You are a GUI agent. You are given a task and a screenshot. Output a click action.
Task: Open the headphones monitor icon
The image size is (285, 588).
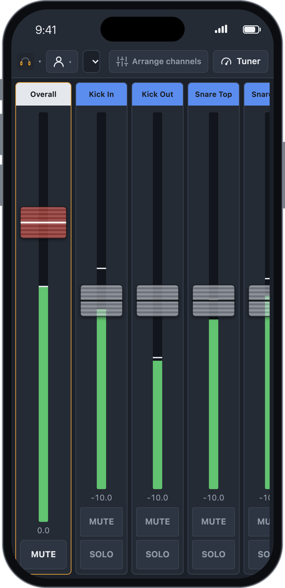point(25,61)
